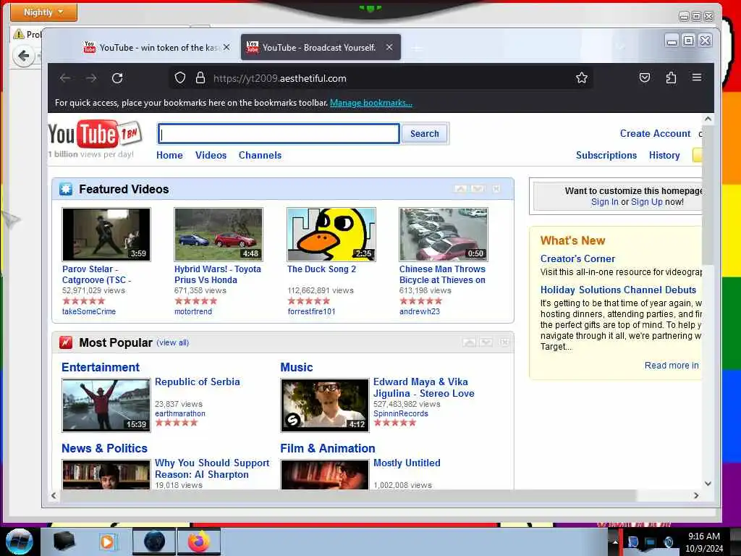Viewport: 741px width, 556px height.
Task: Open the black folder taskbar icon
Action: click(64, 542)
